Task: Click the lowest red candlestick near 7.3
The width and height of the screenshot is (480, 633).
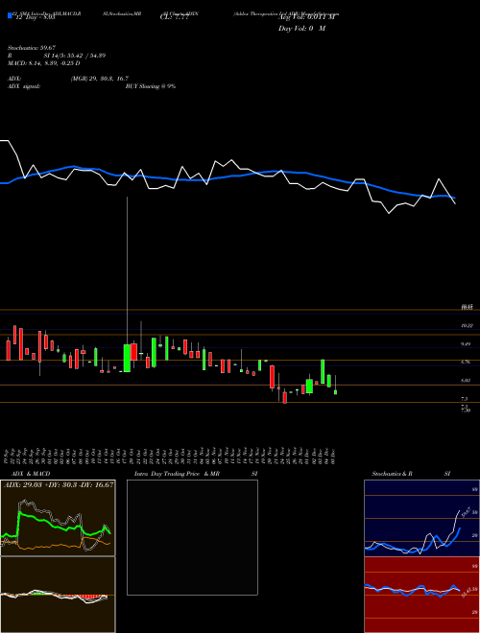Action: 285,398
